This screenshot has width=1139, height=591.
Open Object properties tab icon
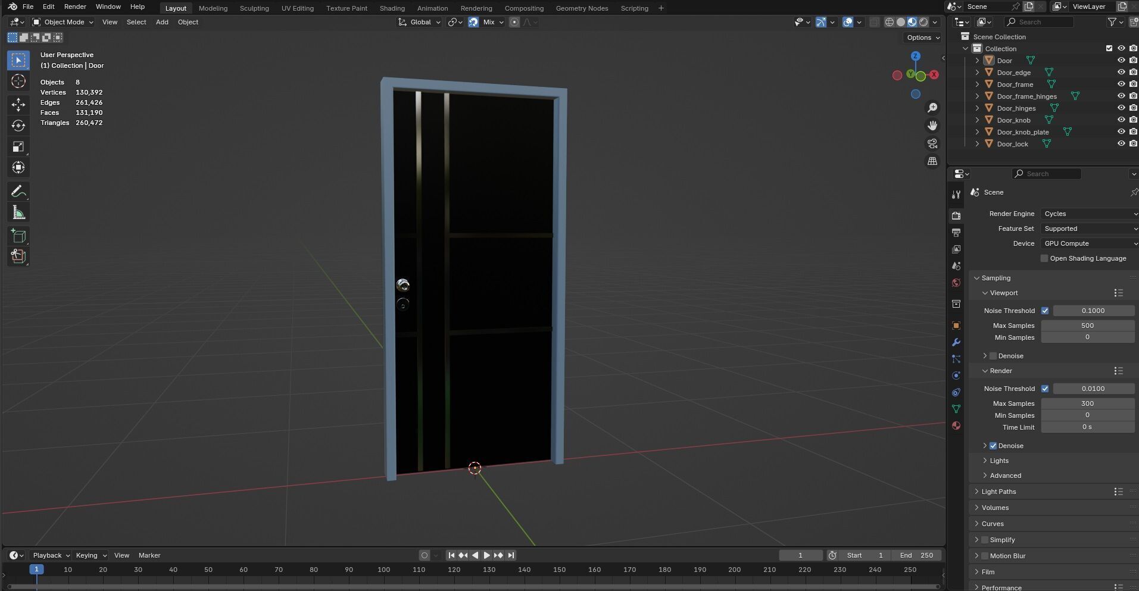coord(956,326)
